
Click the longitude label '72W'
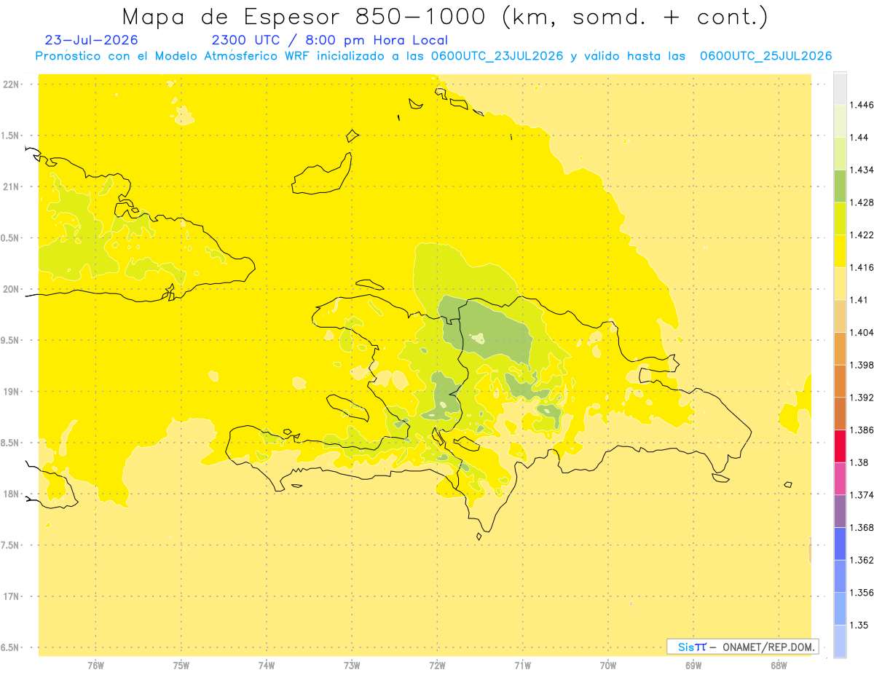[438, 666]
